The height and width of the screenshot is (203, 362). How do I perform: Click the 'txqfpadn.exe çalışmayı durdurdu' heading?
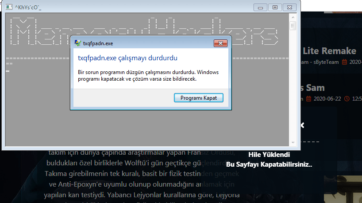pos(127,58)
